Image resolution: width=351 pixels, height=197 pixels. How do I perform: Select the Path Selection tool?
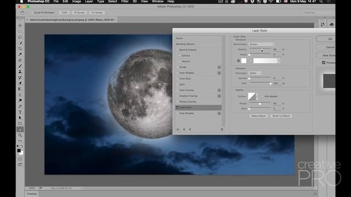[x=20, y=118]
